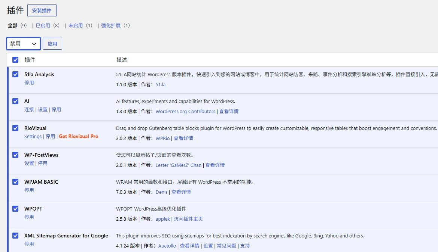Click 查看详情 for the AI plugin
438x252 pixels.
click(229, 111)
